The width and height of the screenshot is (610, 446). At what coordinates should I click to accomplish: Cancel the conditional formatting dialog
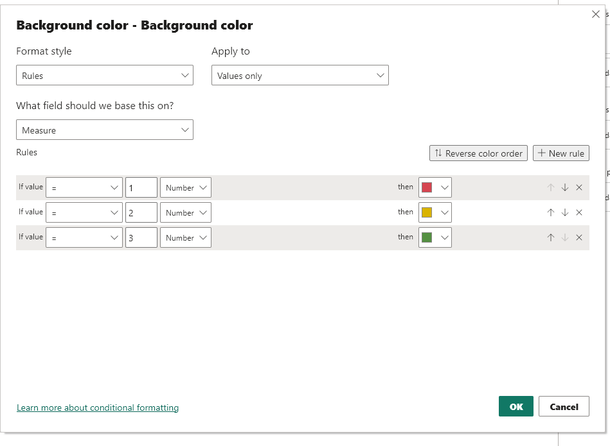(564, 407)
